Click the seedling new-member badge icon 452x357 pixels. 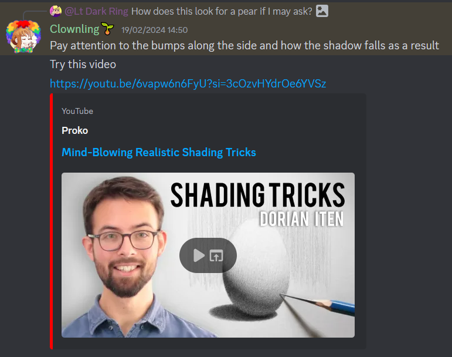(107, 29)
